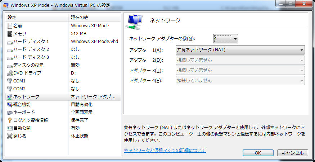
Task: Click the ネットワーク アダプターの数(N): label
Action: click(x=162, y=39)
